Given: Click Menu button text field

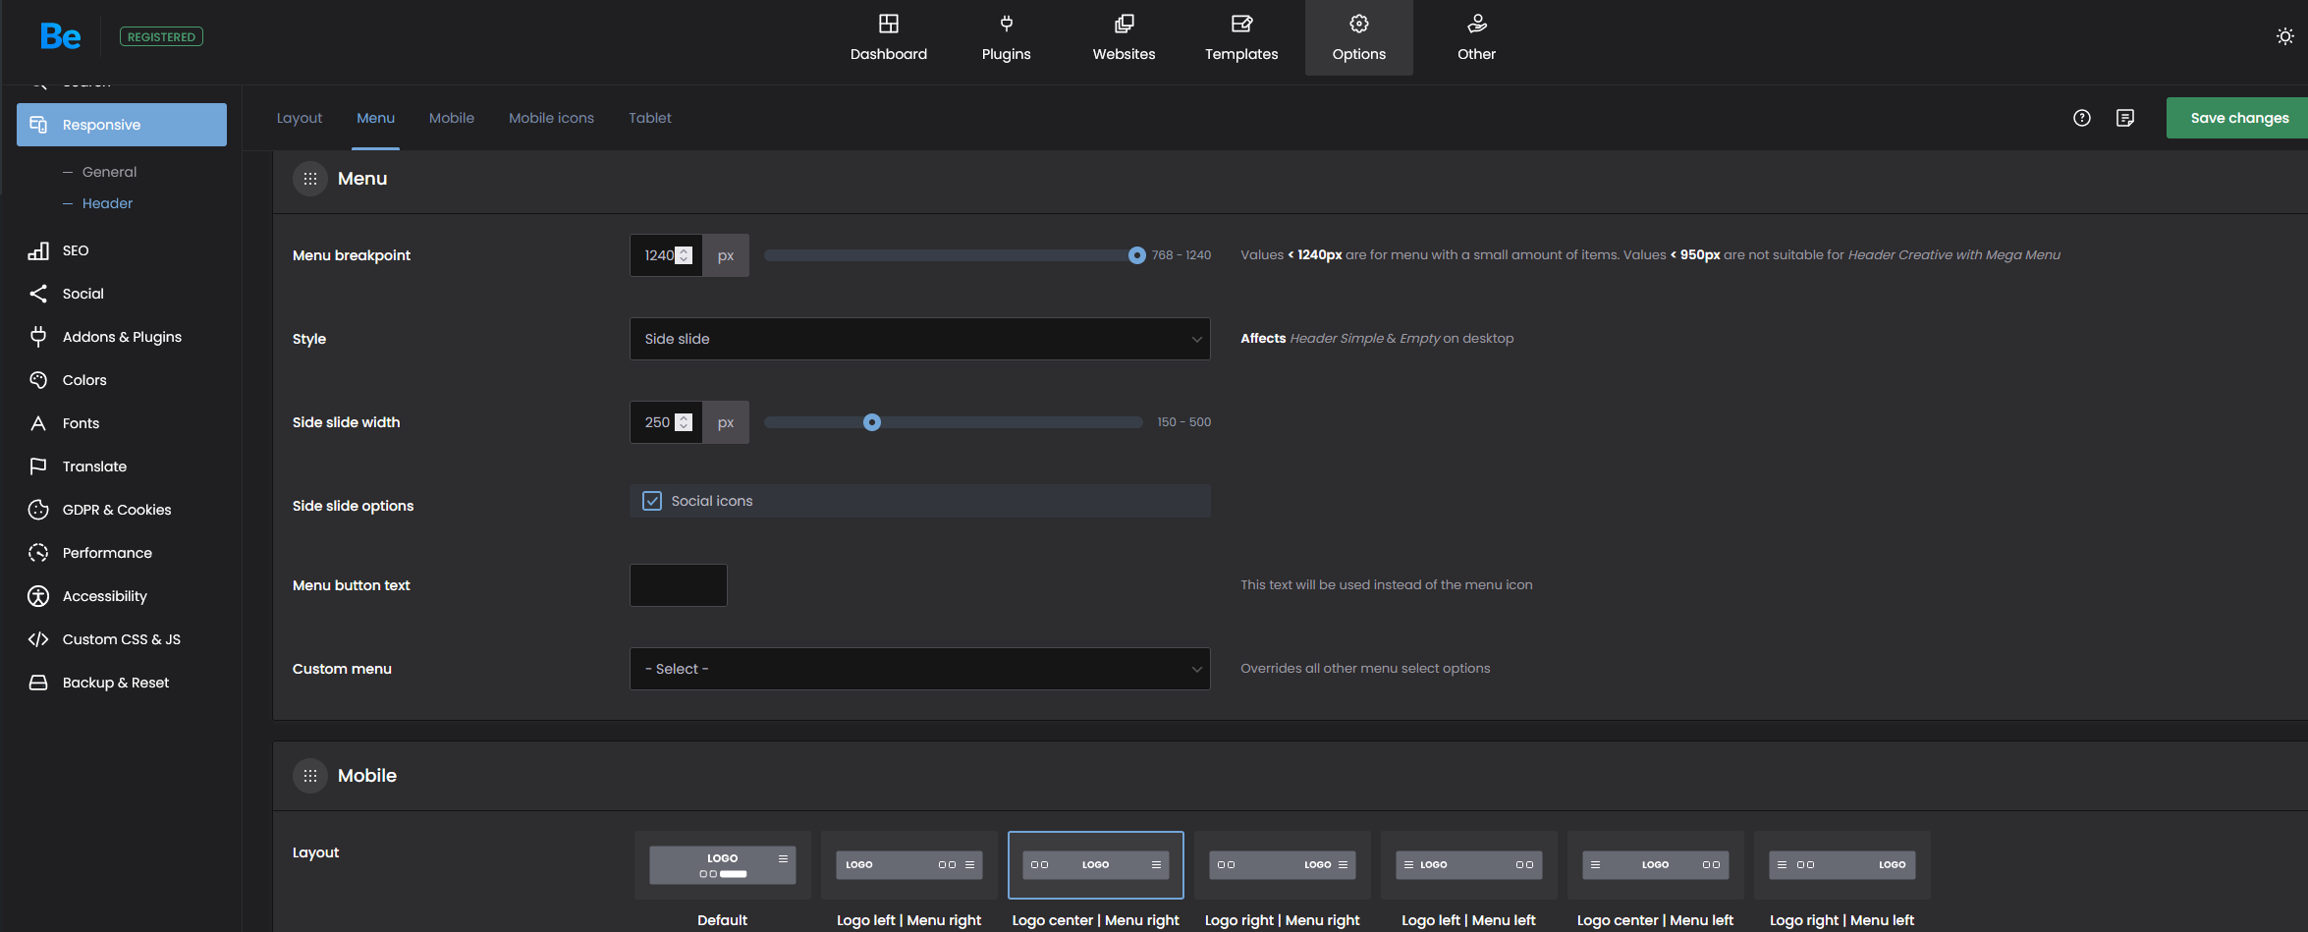Looking at the screenshot, I should pos(679,585).
